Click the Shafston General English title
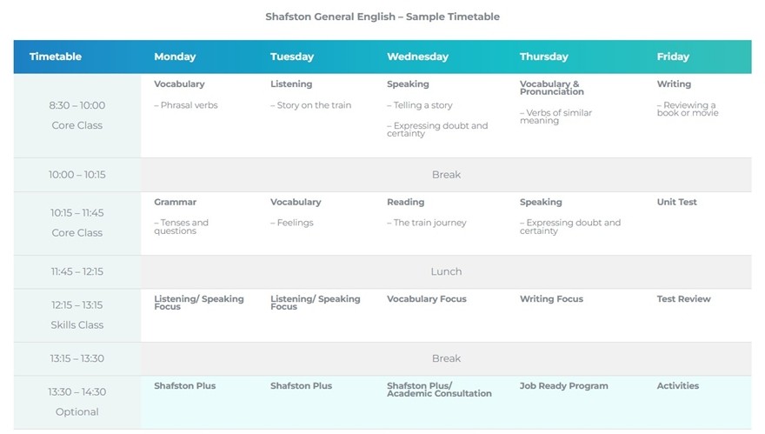This screenshot has width=765, height=434. [x=382, y=17]
